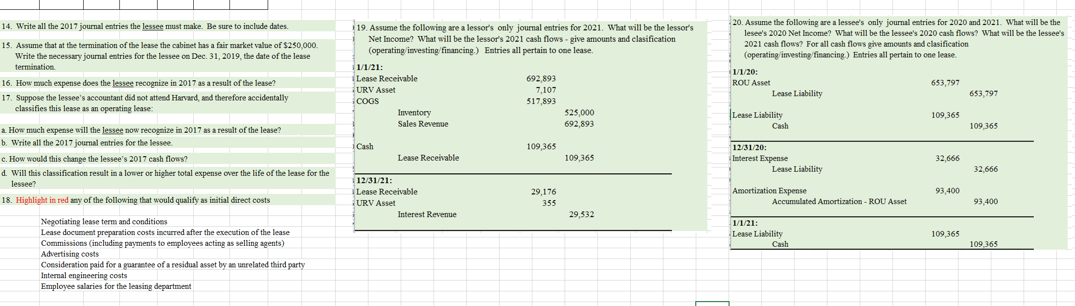Select URV Asset amount 355
Image resolution: width=1075 pixels, height=306 pixels.
549,203
